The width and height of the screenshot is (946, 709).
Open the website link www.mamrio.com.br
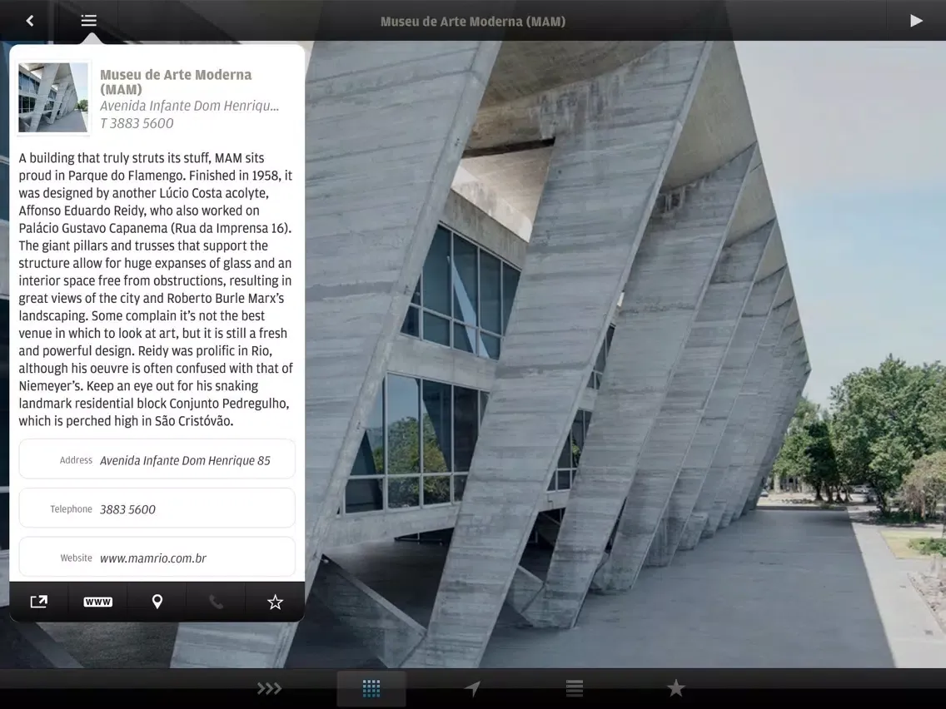coord(157,558)
